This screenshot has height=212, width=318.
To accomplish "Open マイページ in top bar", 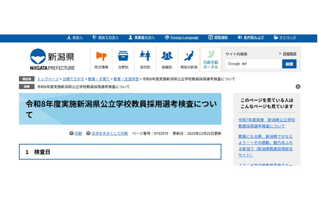I will pyautogui.click(x=287, y=38).
